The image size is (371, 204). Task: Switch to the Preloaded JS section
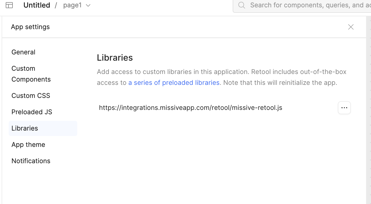(x=32, y=112)
